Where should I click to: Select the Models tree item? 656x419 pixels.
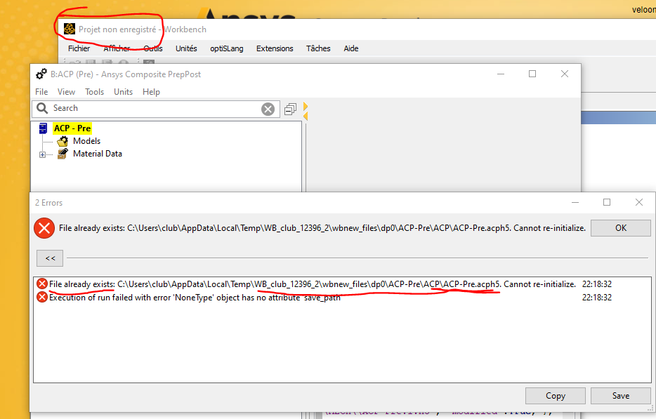point(86,141)
